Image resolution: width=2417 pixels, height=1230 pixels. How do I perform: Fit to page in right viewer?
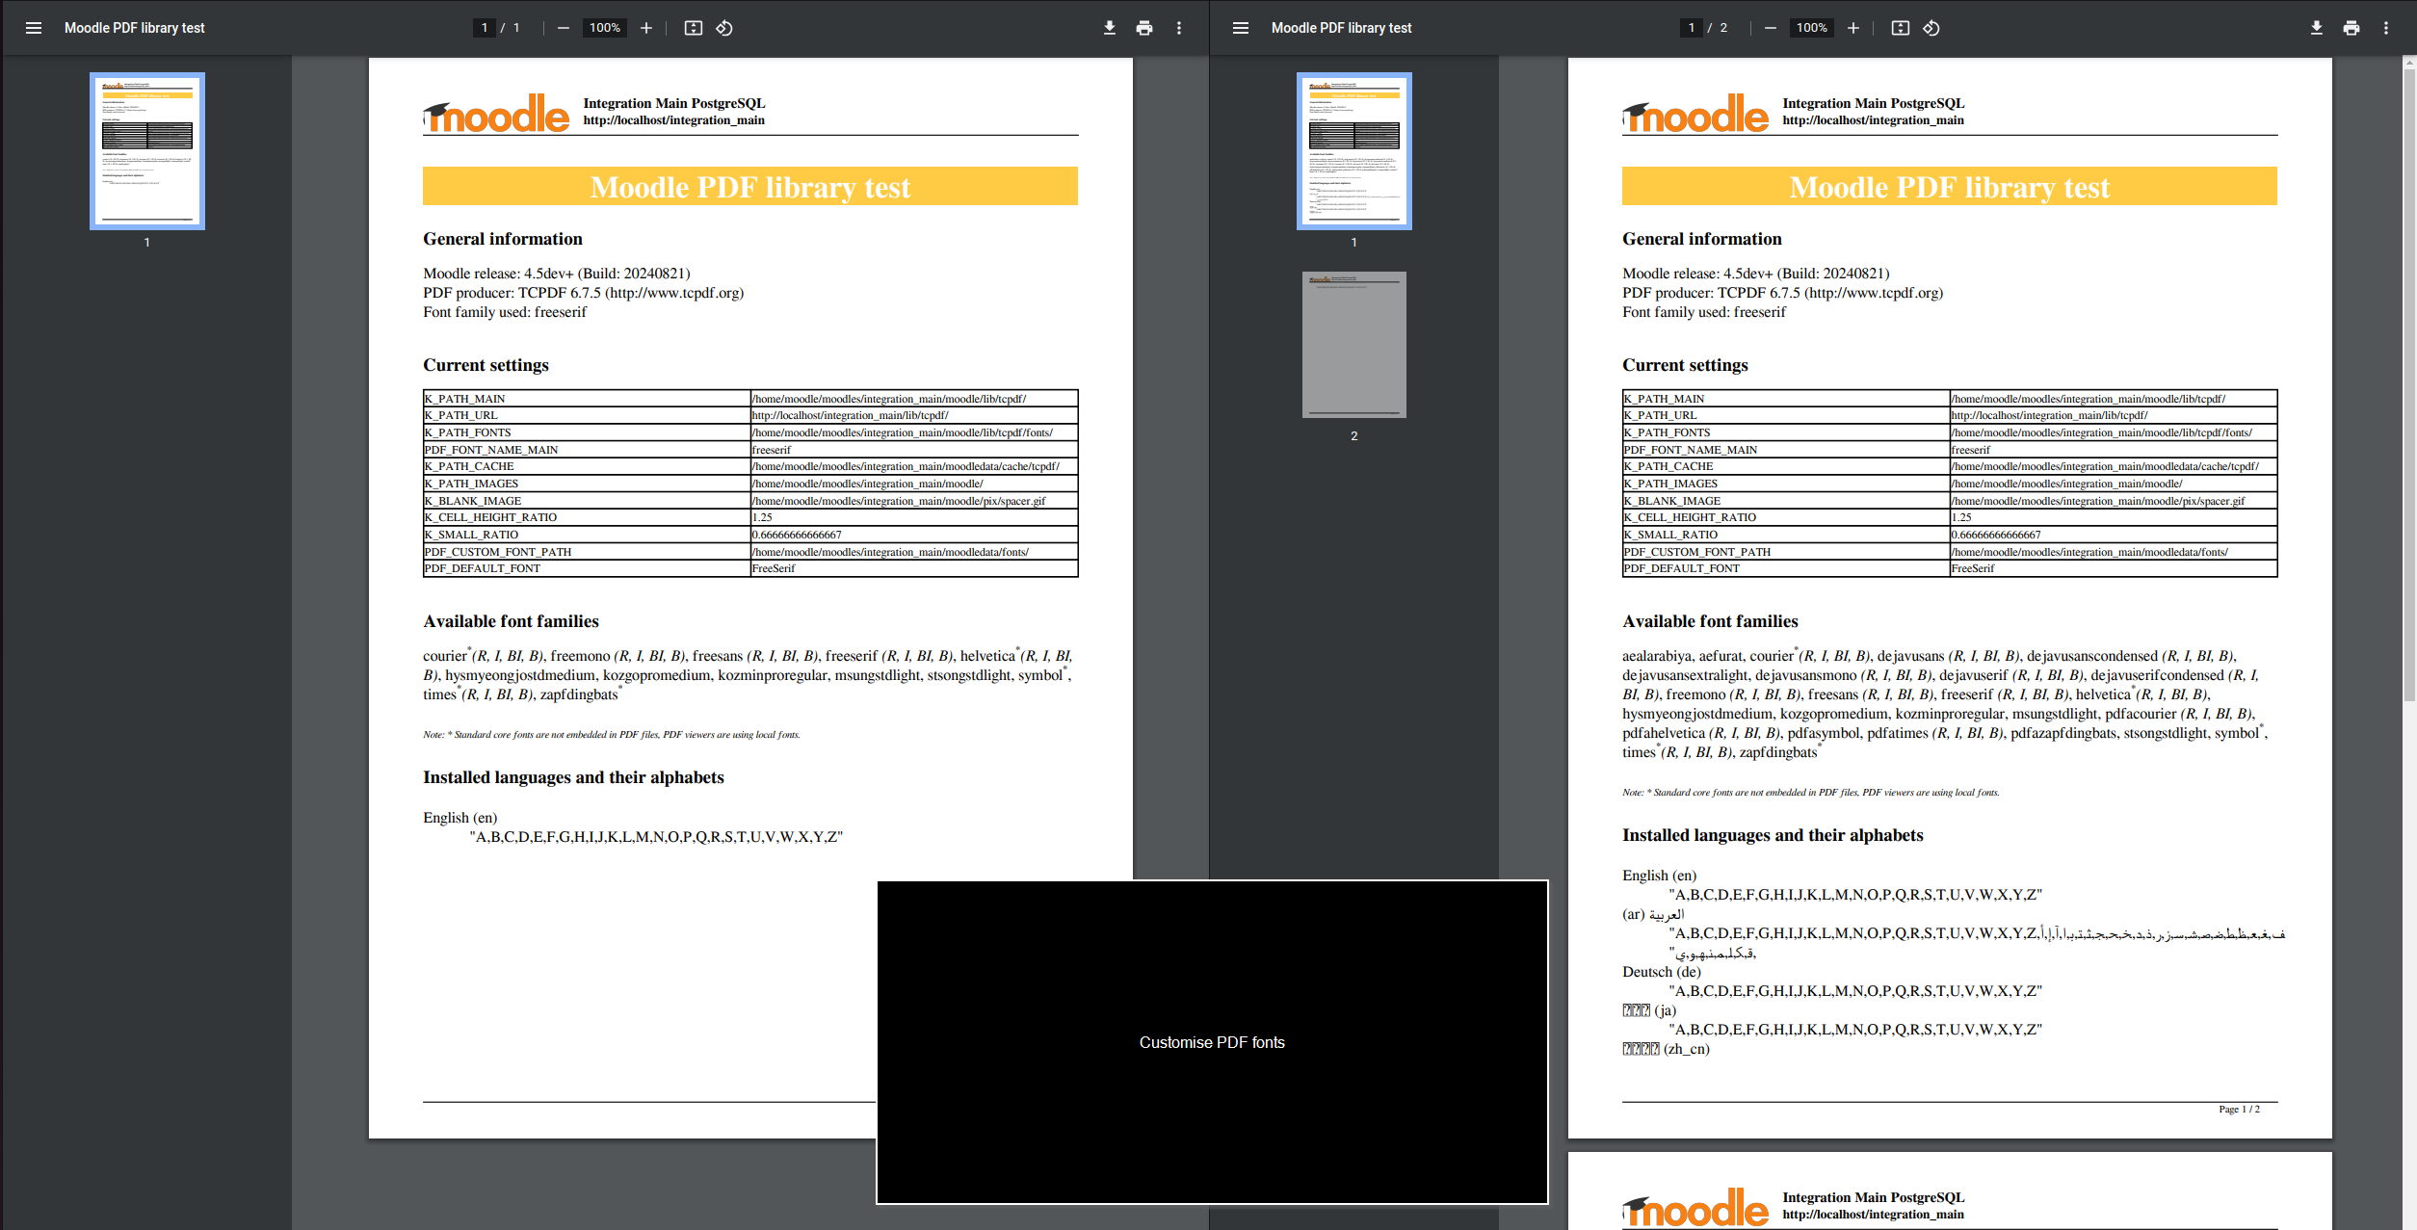click(1901, 28)
